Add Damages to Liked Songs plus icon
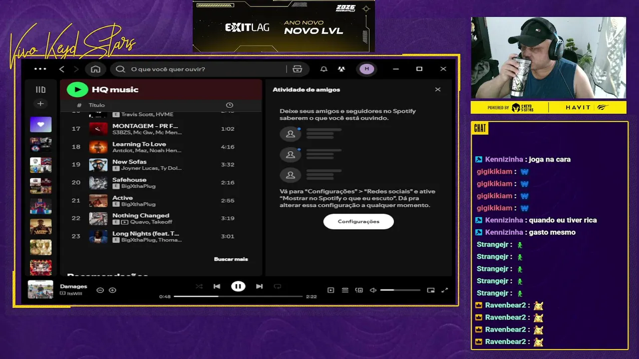 point(112,290)
